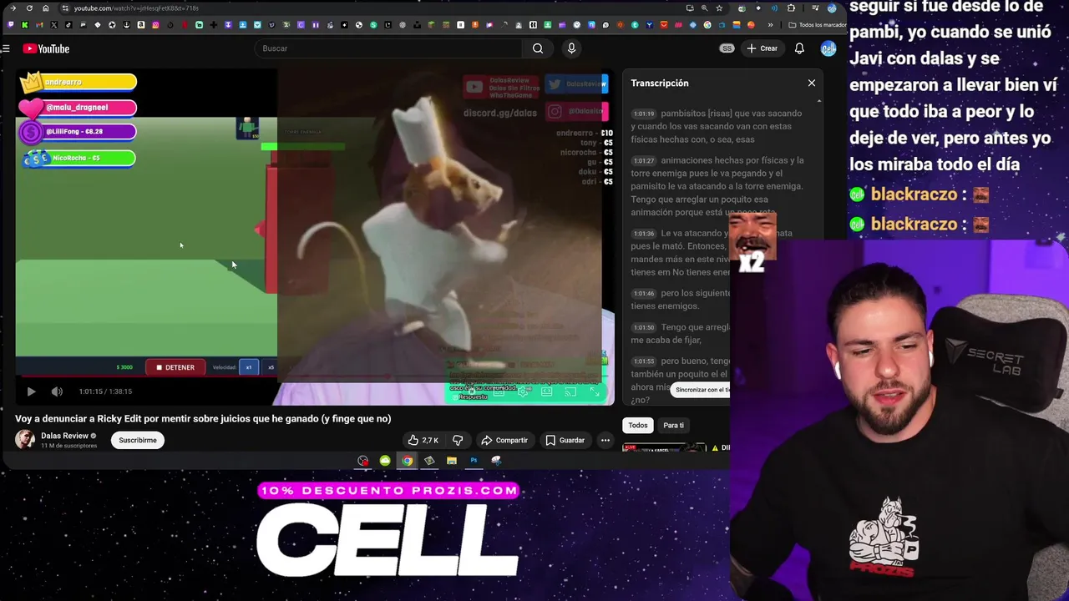
Task: Focus the Buscar search field
Action: (388, 48)
